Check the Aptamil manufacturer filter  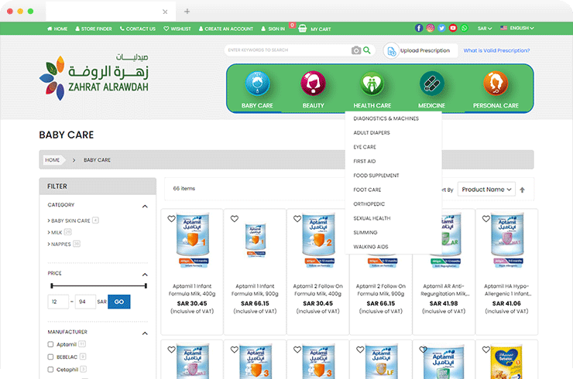50,344
